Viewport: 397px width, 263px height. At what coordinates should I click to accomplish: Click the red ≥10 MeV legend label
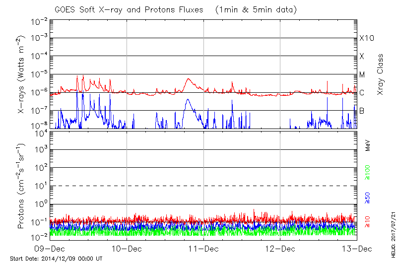(x=368, y=220)
